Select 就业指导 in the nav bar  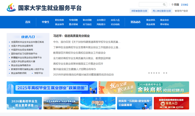tap(59, 24)
